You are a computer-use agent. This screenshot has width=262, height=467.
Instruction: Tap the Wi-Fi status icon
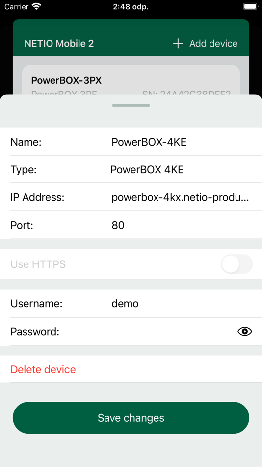37,6
